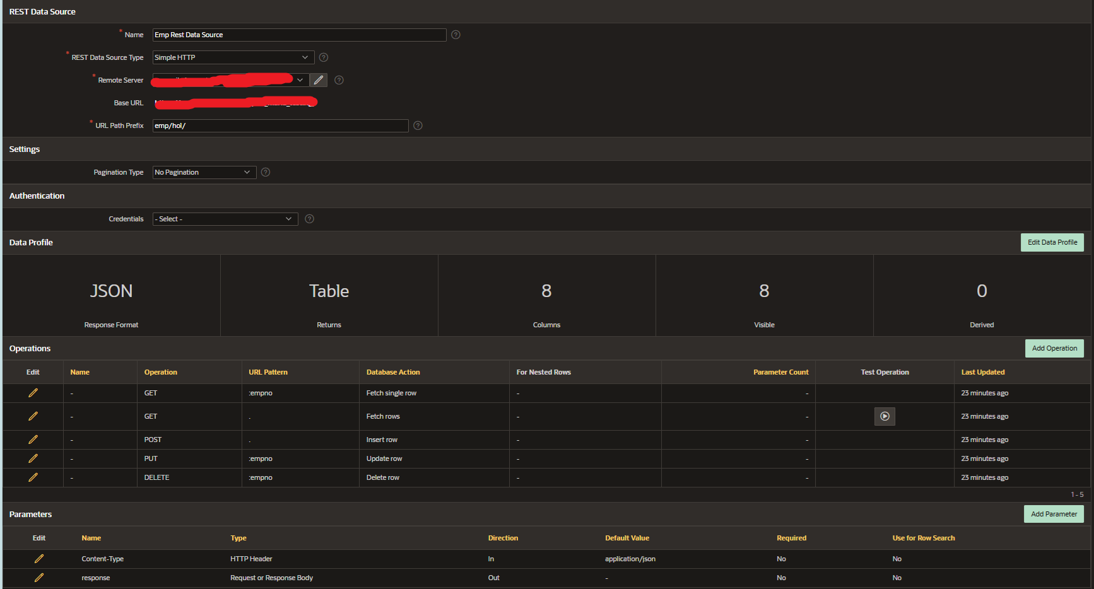
Task: Sort by Operation column header
Action: coord(161,372)
